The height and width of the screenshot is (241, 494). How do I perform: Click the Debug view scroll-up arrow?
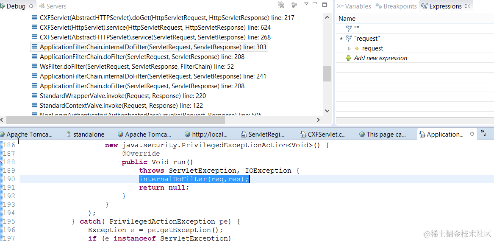[x=327, y=18]
